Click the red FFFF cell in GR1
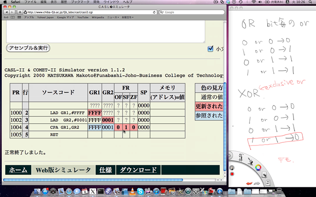The width and height of the screenshot is (316, 197). tap(95, 113)
